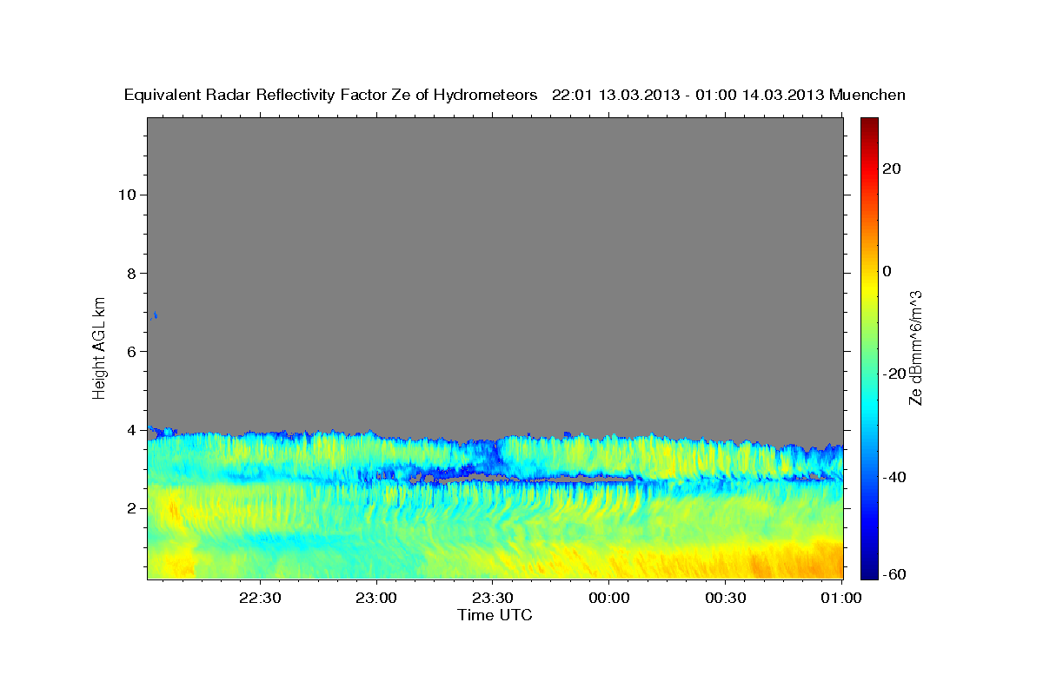Click the height tick label 6
The width and height of the screenshot is (1043, 695).
click(131, 352)
